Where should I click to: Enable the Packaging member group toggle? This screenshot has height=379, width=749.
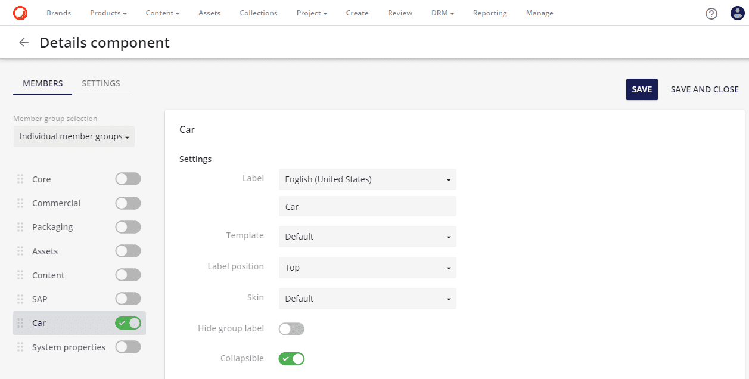[x=128, y=226]
